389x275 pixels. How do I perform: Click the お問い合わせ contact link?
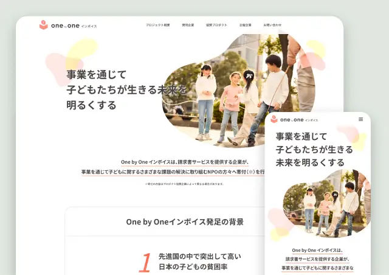pyautogui.click(x=272, y=25)
